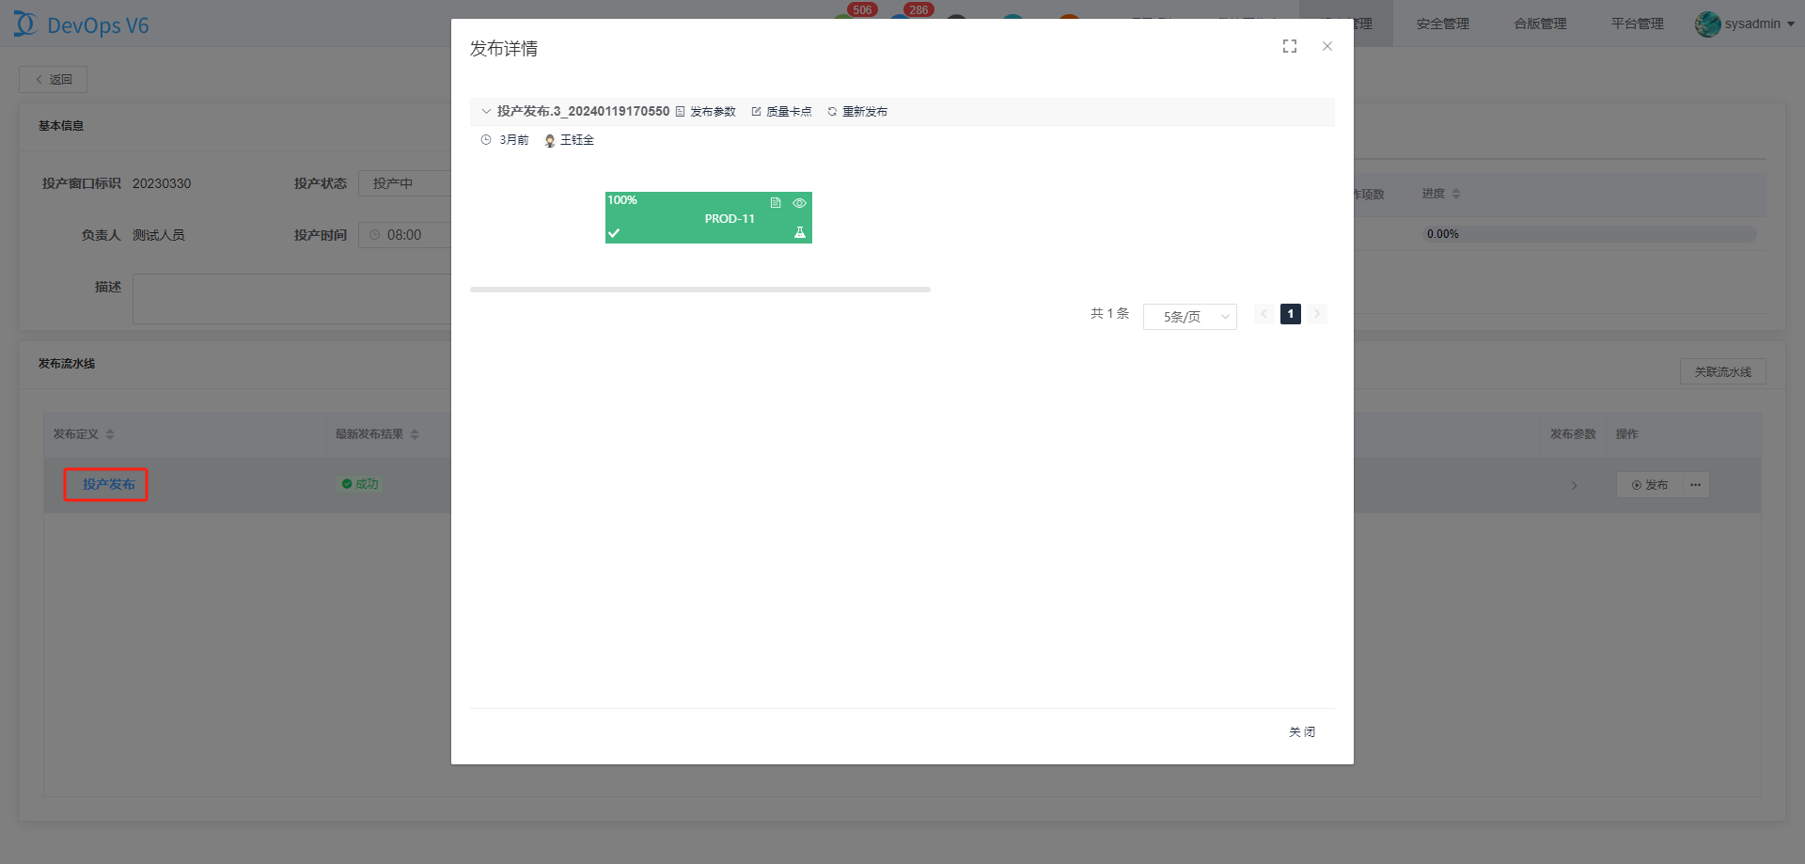This screenshot has height=864, width=1805.
Task: Click 重新发布 to republish
Action: pyautogui.click(x=857, y=112)
